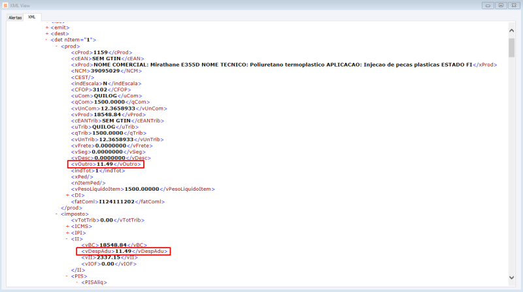523x292 pixels.
Task: Select the vUnCom value 12.3658933
Action: 118,108
